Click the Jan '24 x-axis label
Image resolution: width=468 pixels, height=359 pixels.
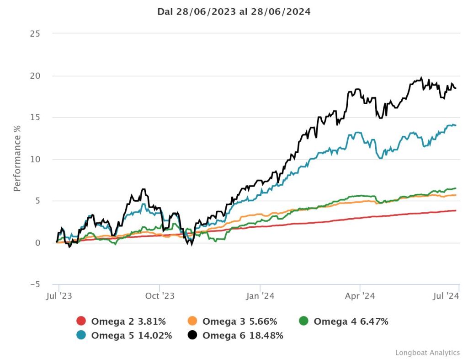coord(260,296)
